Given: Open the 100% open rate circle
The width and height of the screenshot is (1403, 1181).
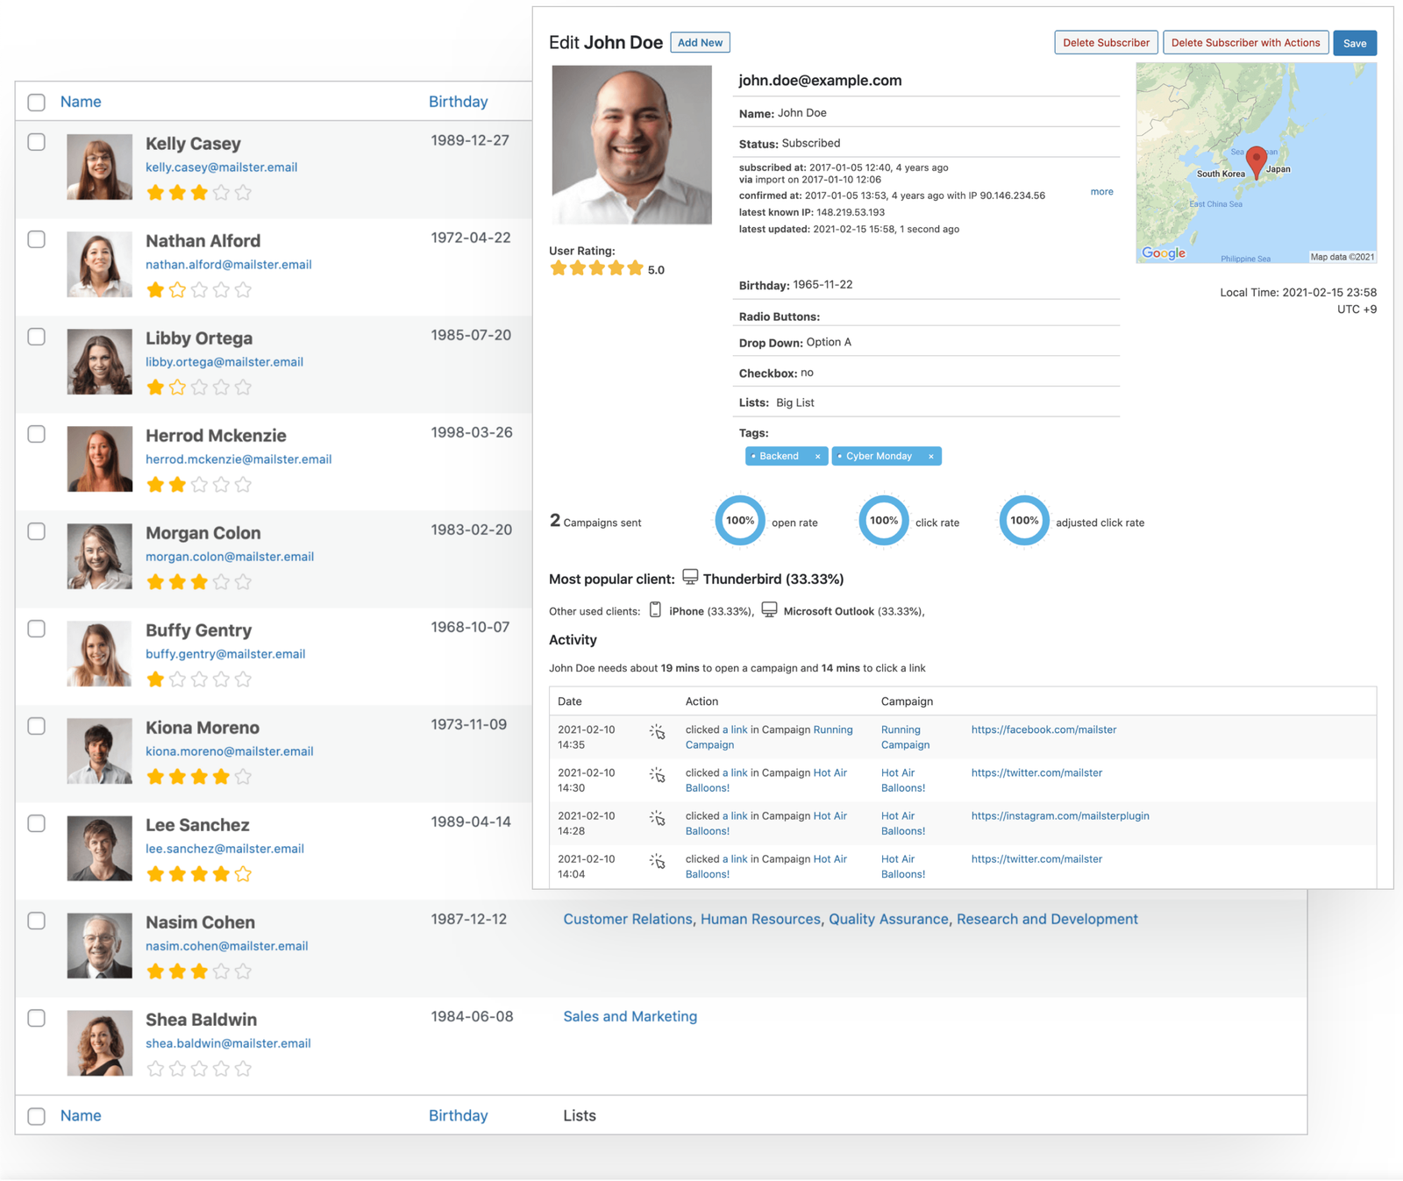Looking at the screenshot, I should tap(739, 521).
